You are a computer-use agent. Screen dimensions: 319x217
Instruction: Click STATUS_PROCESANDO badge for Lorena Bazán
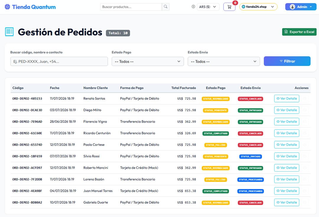250,180
